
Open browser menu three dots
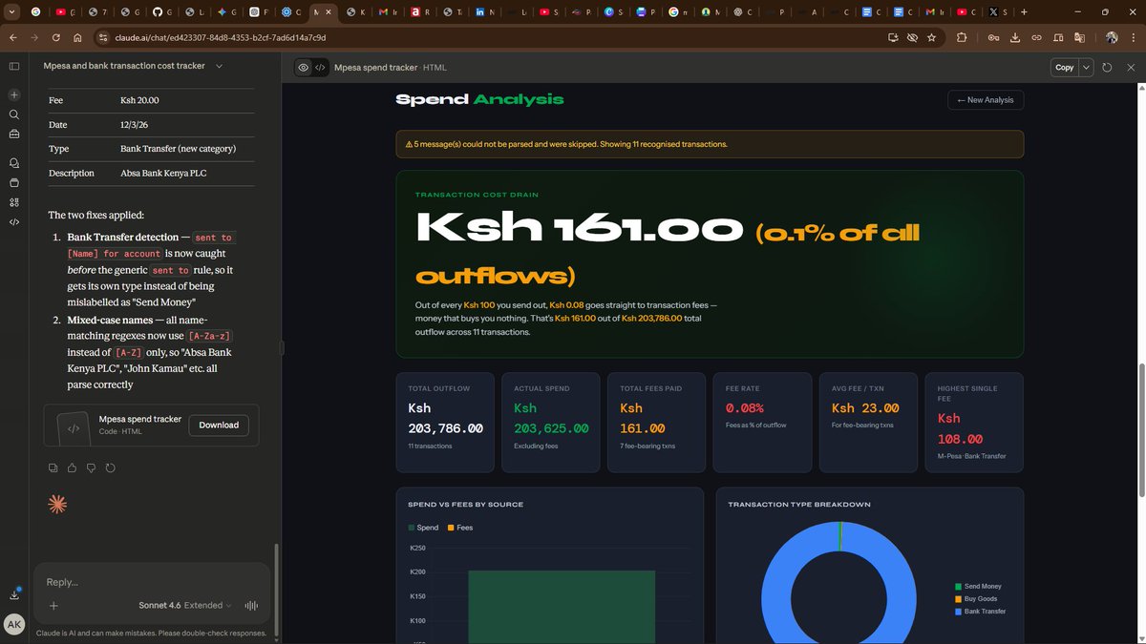tap(1133, 37)
